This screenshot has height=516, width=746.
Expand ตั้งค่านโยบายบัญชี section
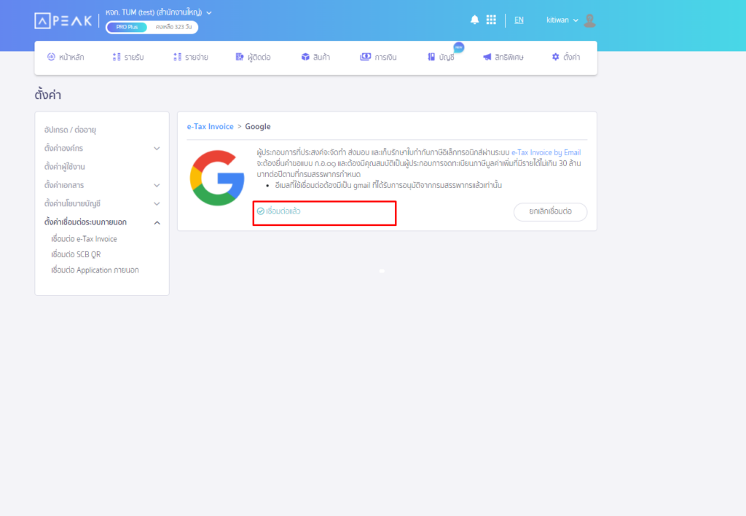point(157,204)
